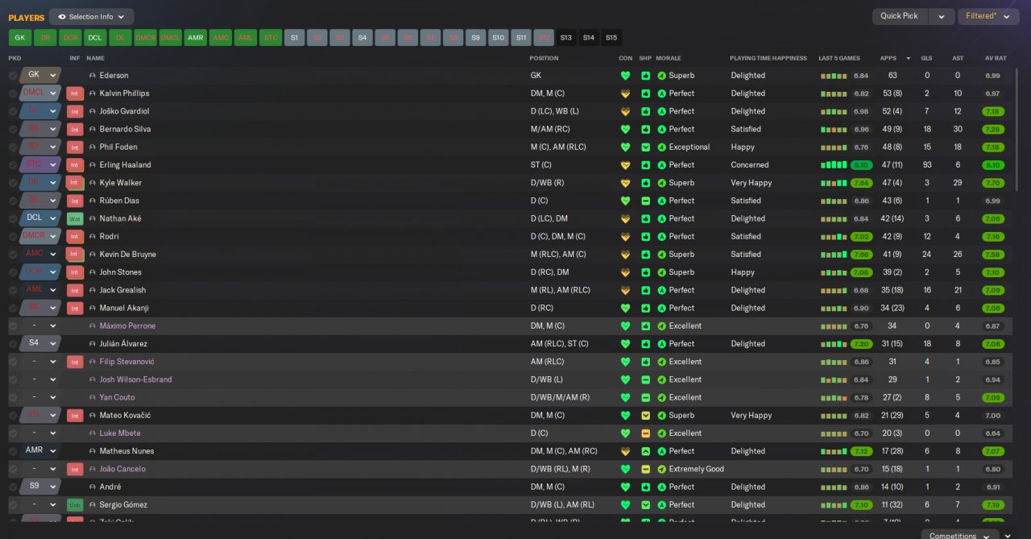Toggle the picked checkbox for Máximo Perrone

point(13,326)
